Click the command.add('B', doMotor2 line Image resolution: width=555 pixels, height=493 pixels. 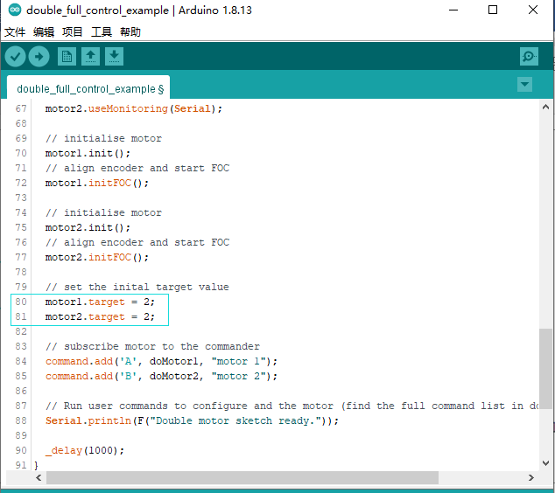tap(161, 376)
